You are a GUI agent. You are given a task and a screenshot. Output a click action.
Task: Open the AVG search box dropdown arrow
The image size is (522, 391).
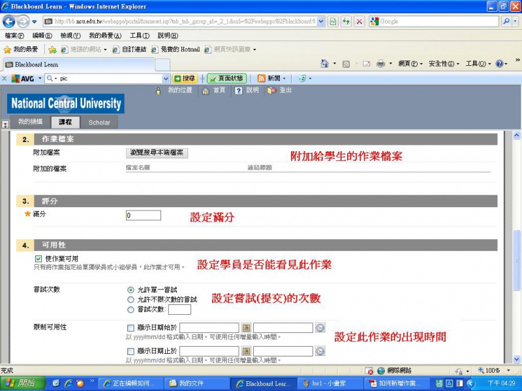[x=166, y=78]
